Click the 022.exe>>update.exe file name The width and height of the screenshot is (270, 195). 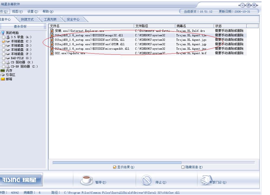point(70,53)
